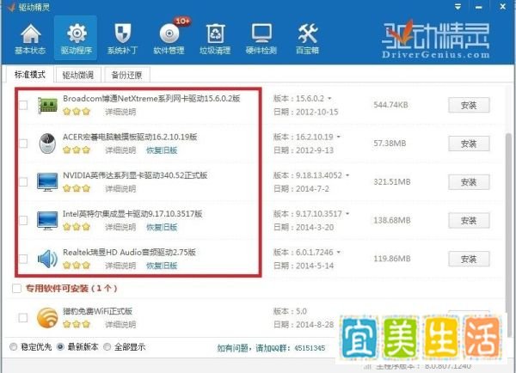The height and width of the screenshot is (373, 516).
Task: Click the Broadcom NetXtreme driver title text
Action: point(151,98)
